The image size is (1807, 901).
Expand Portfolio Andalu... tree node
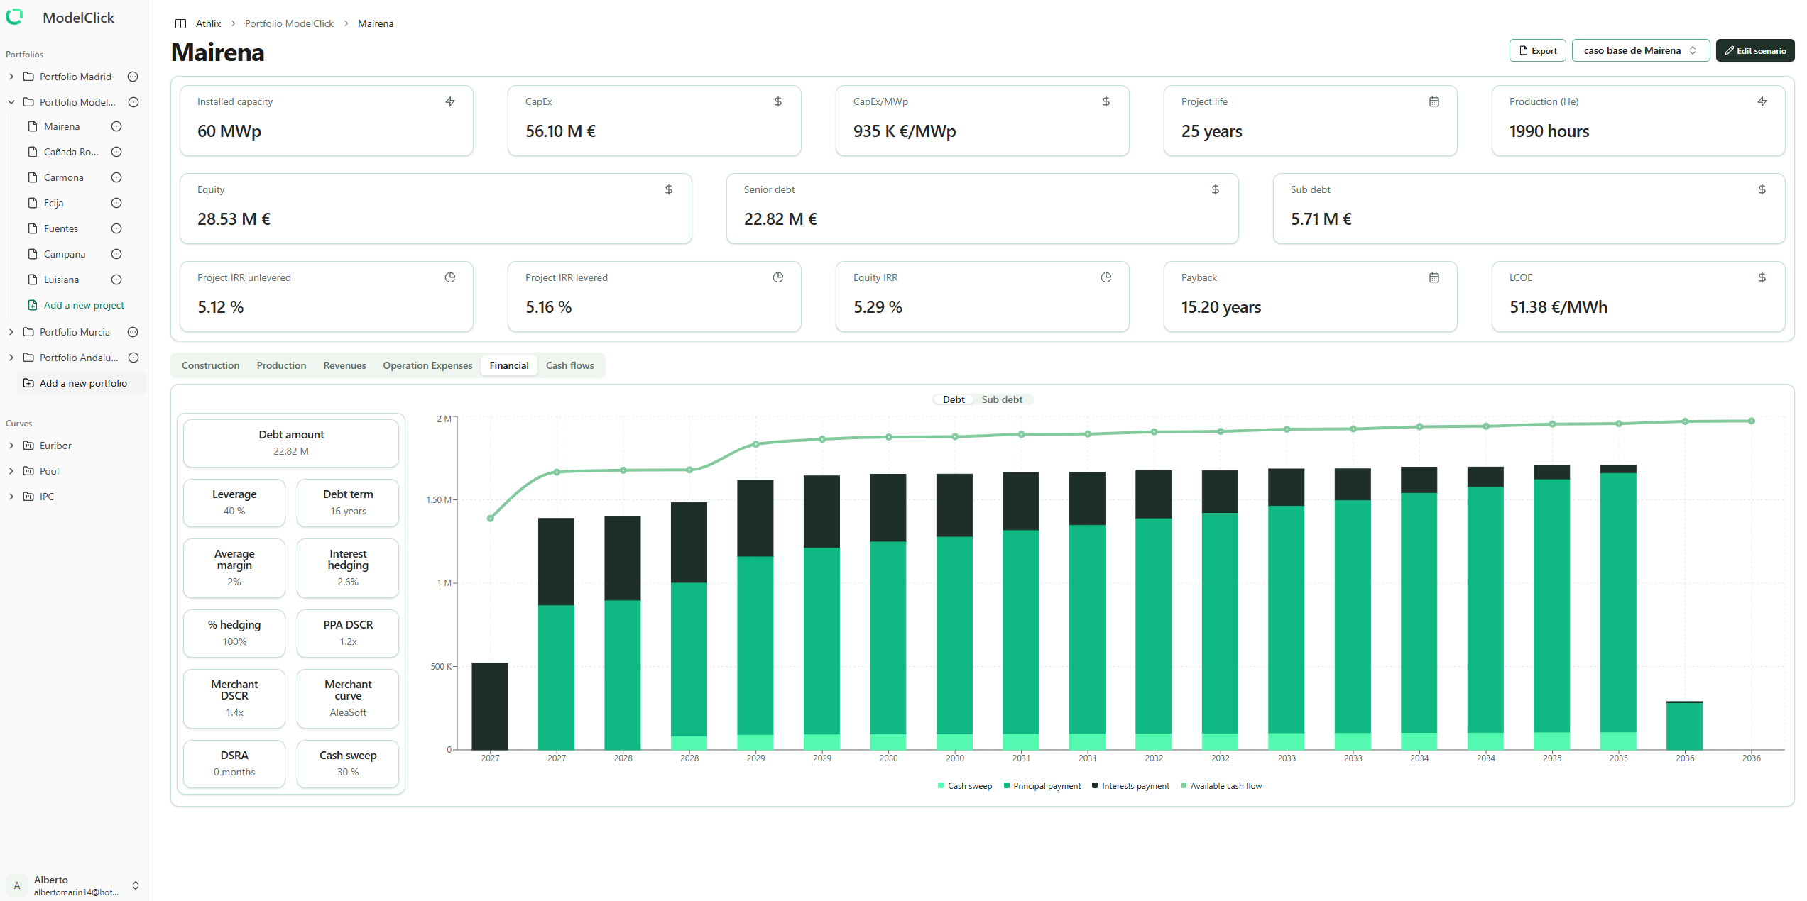coord(11,358)
